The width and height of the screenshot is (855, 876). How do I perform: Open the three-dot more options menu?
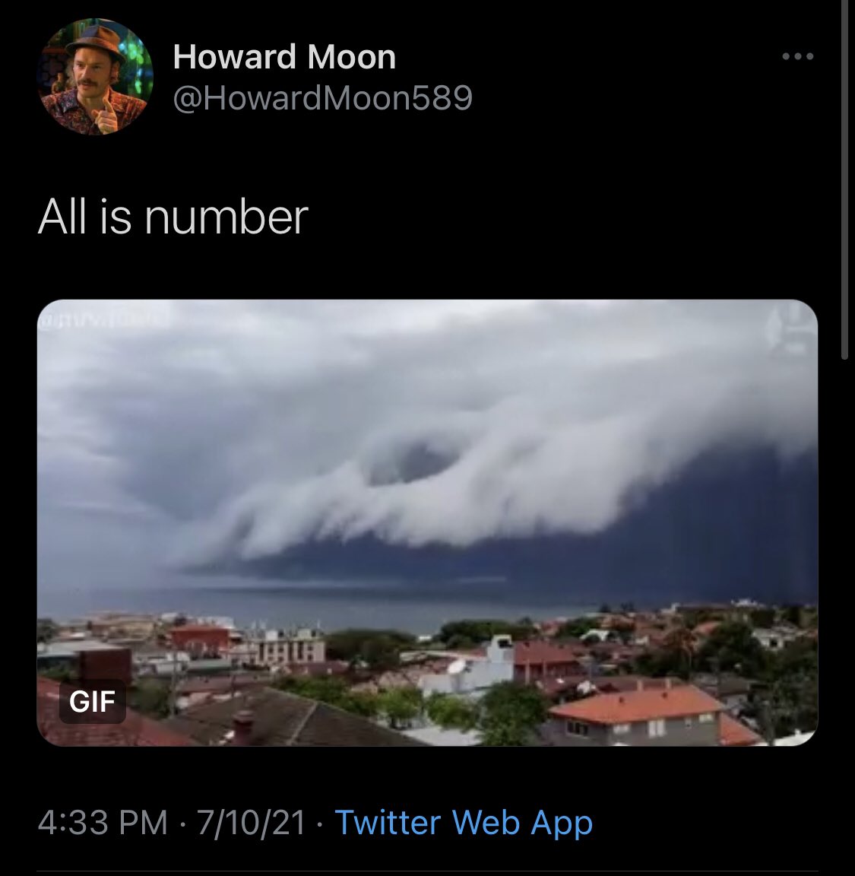[797, 56]
